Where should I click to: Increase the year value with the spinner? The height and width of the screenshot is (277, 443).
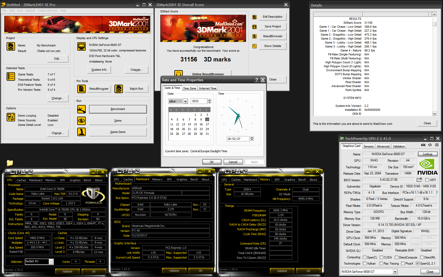coord(209,100)
